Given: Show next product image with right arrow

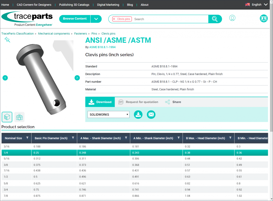Looking at the screenshot, I should [x=77, y=78].
